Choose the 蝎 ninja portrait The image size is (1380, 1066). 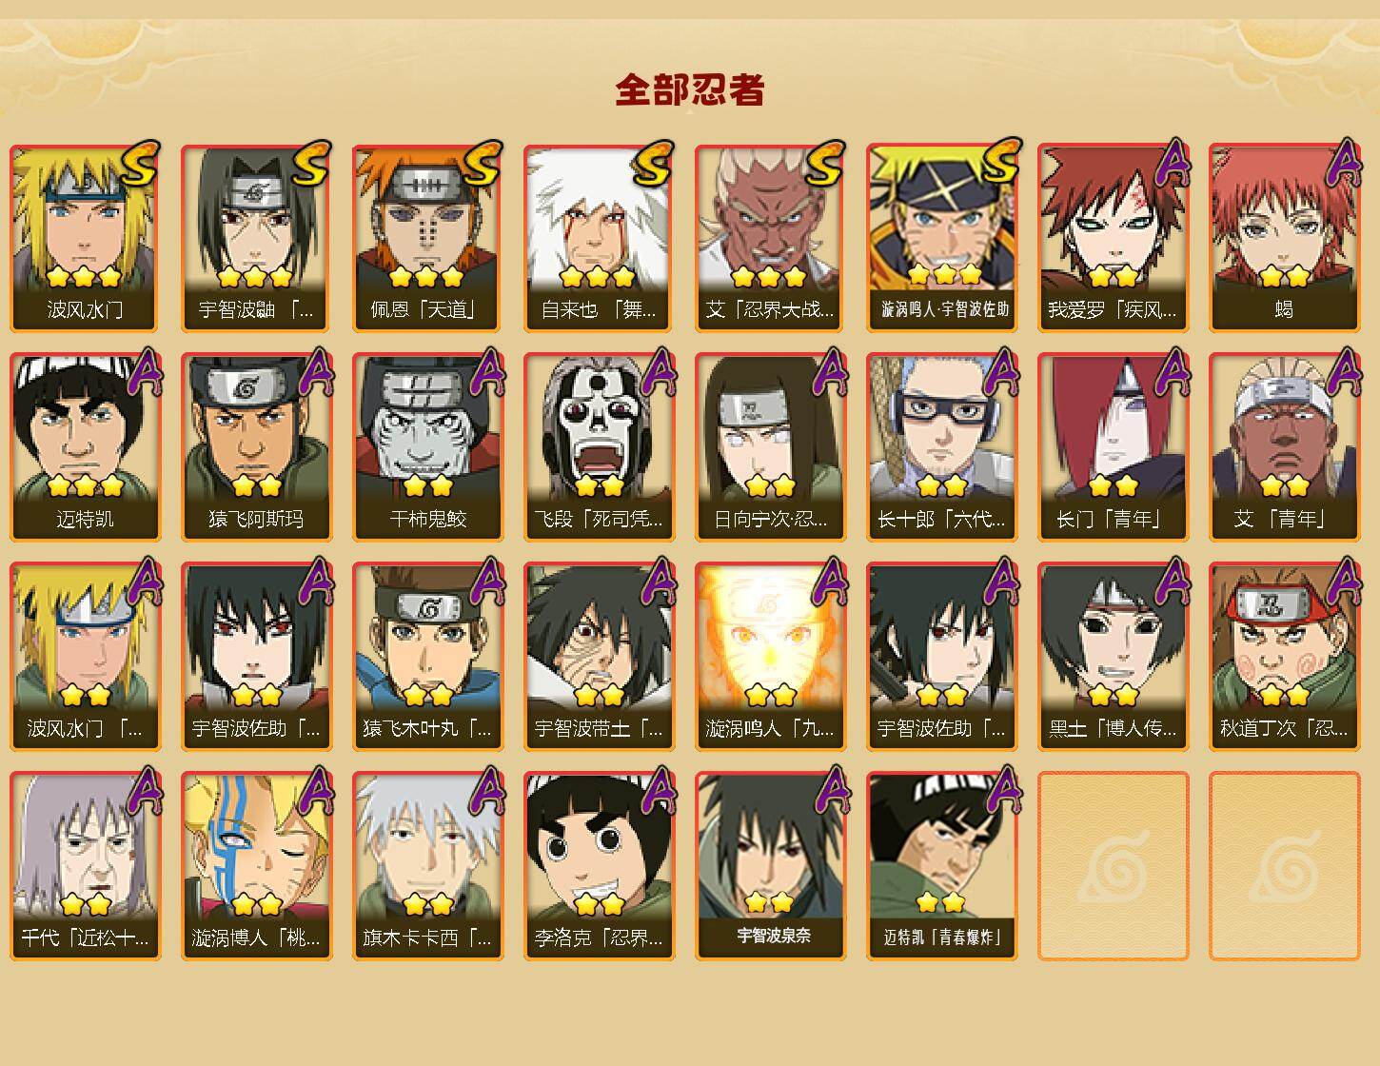1285,238
